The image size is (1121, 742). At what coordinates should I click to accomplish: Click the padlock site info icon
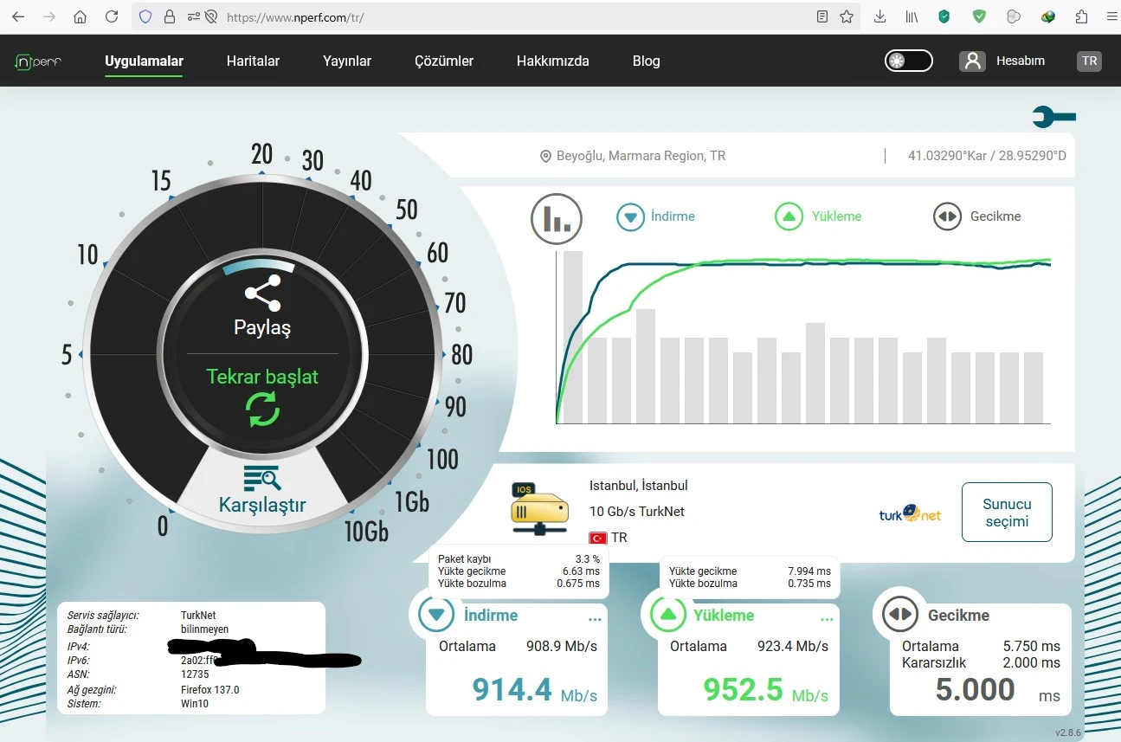pyautogui.click(x=169, y=16)
